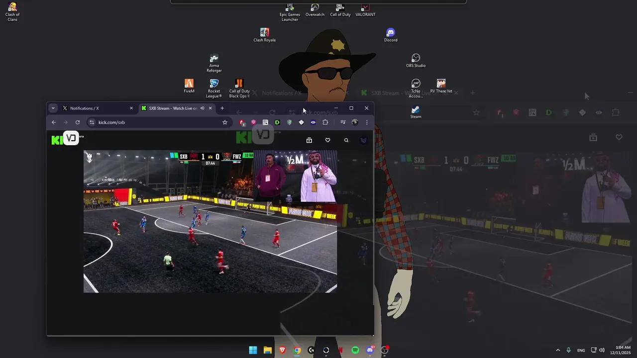The width and height of the screenshot is (637, 358).
Task: Open pink shield U extension
Action: (253, 122)
